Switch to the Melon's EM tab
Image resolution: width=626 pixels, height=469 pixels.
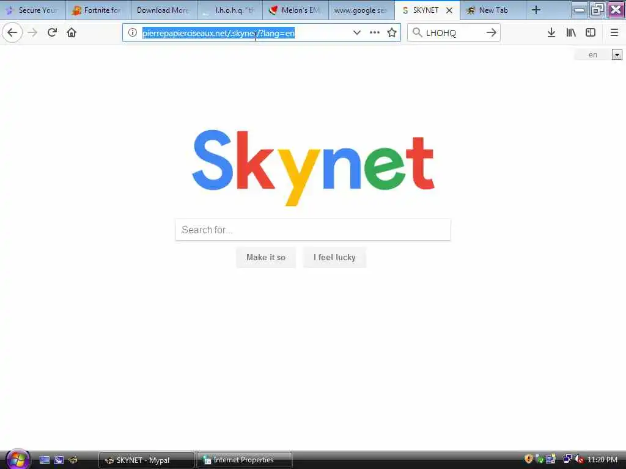coord(295,10)
